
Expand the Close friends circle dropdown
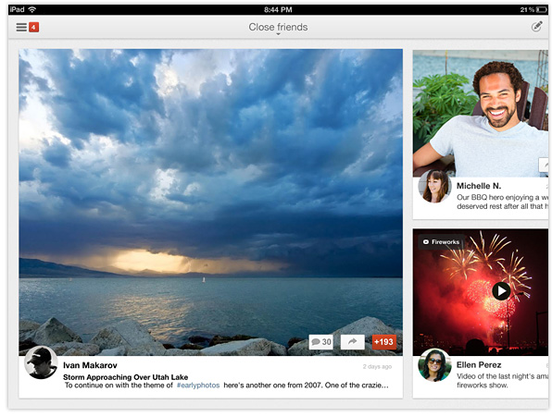(278, 27)
